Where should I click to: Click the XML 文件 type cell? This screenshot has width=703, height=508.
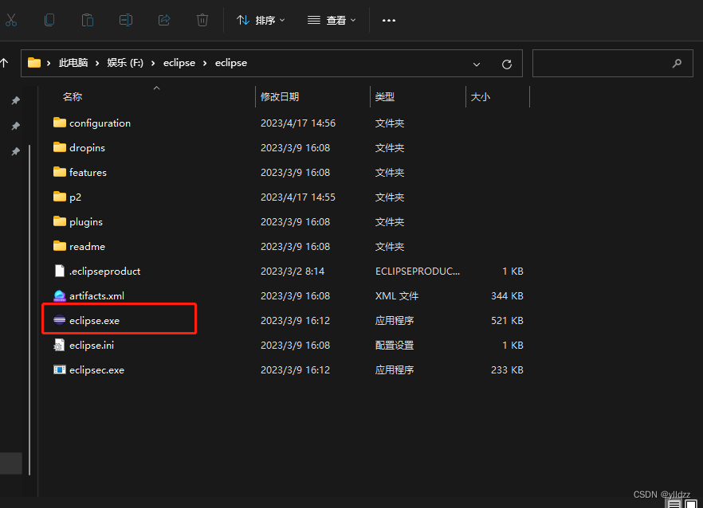(397, 295)
